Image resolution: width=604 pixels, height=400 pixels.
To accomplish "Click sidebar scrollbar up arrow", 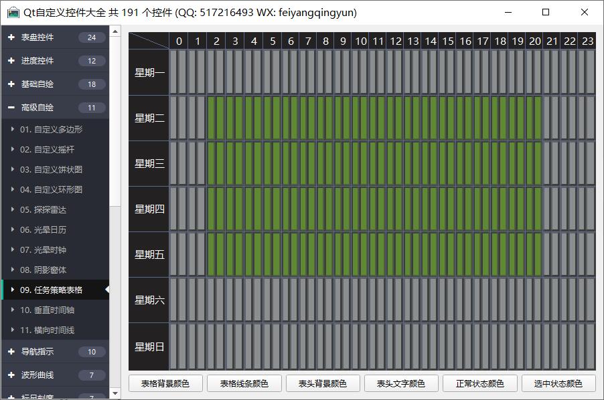I will [115, 31].
